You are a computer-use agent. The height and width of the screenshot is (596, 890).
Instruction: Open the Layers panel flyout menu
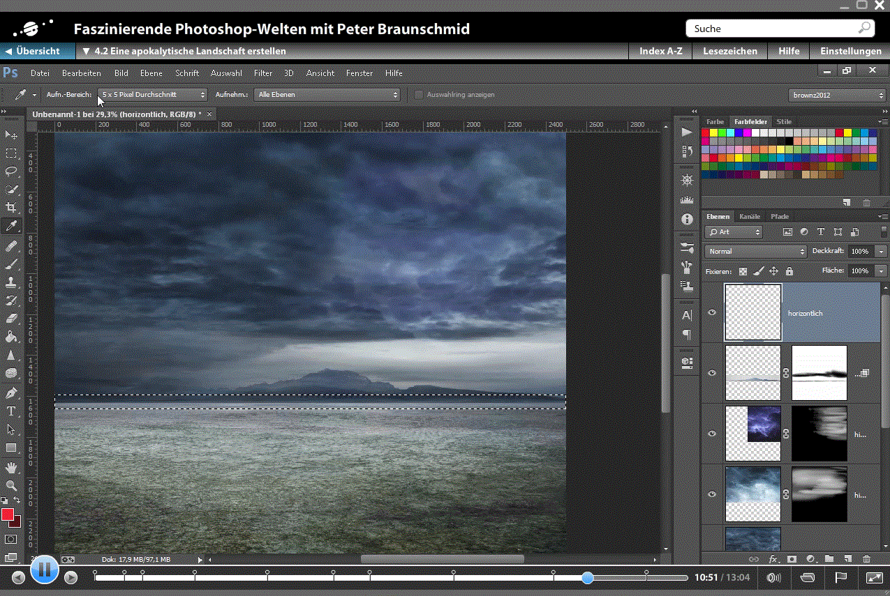pyautogui.click(x=883, y=216)
